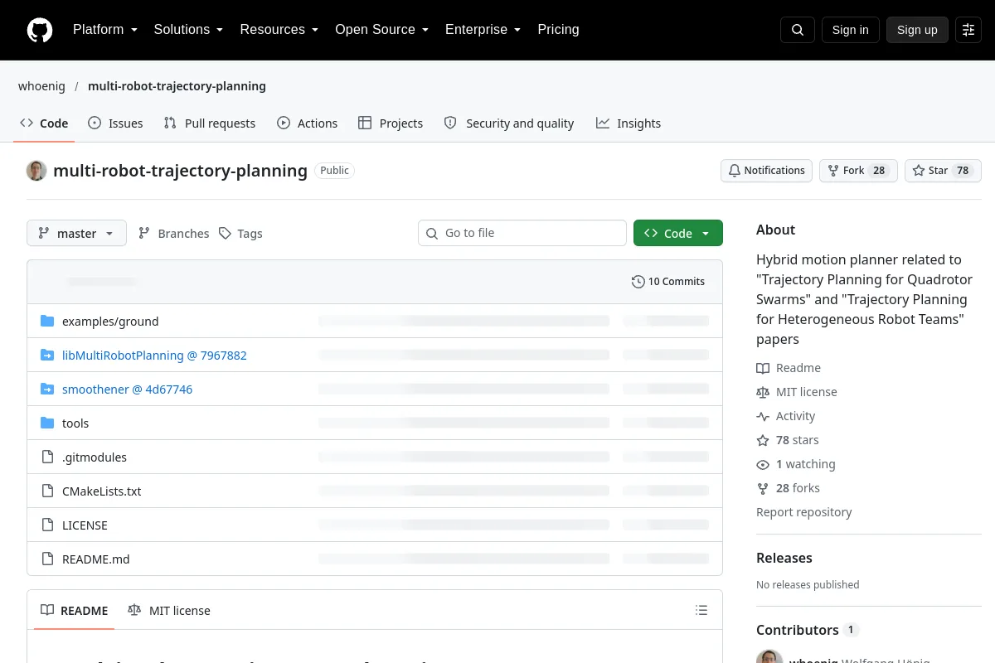Open the Report repository link

804,512
